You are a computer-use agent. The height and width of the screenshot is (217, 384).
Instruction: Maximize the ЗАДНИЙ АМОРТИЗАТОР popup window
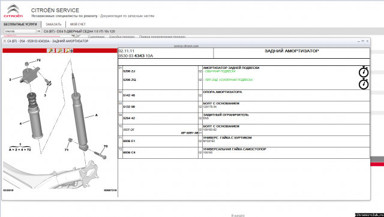362,41
